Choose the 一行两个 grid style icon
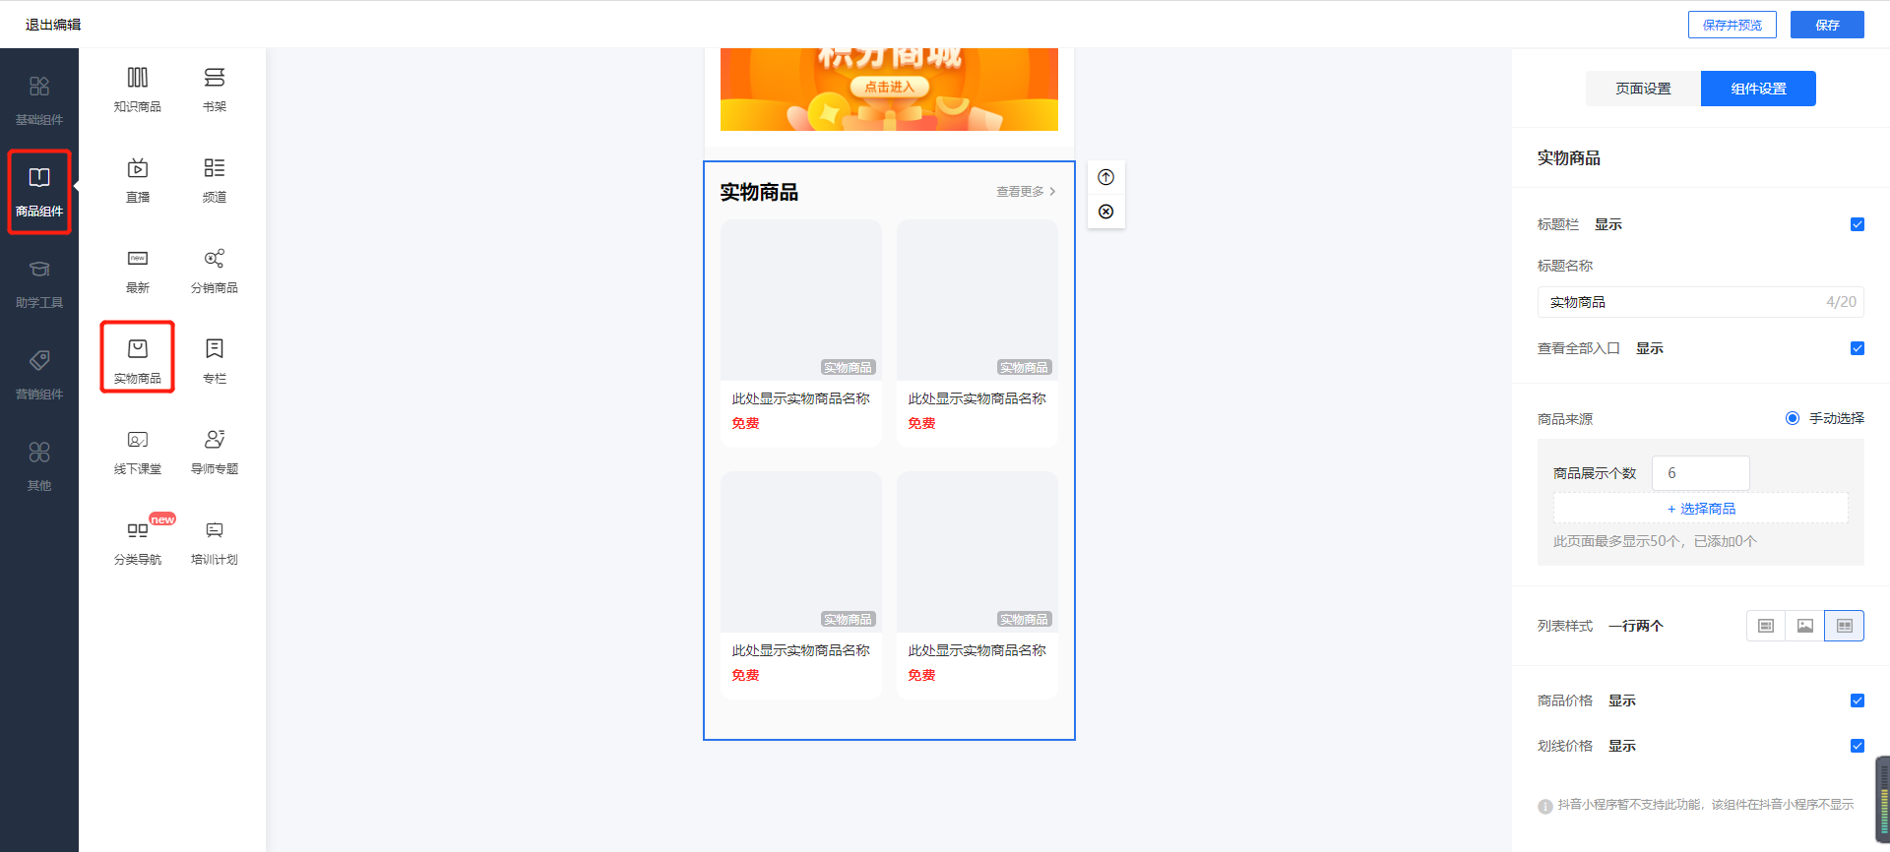 [1845, 626]
